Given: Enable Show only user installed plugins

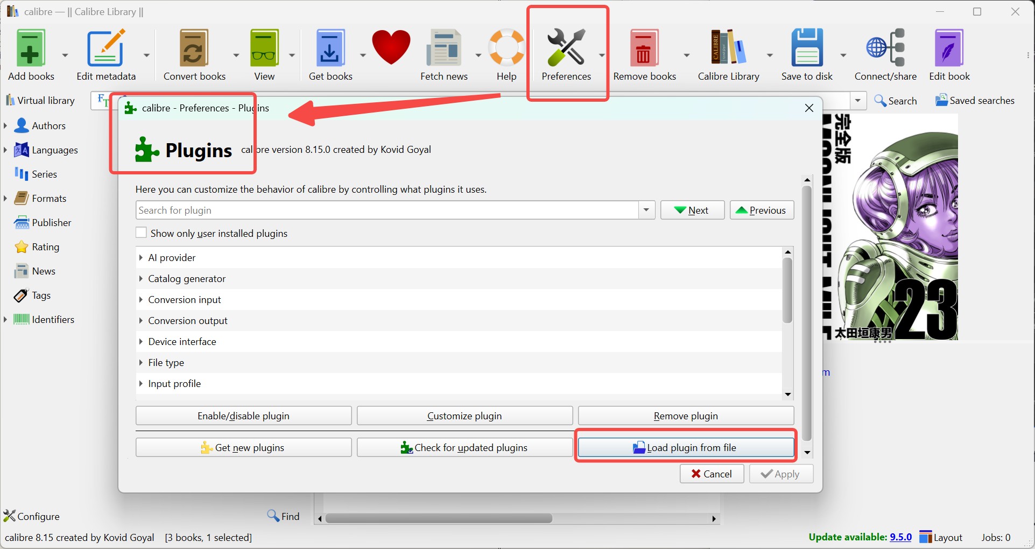Looking at the screenshot, I should [x=141, y=232].
